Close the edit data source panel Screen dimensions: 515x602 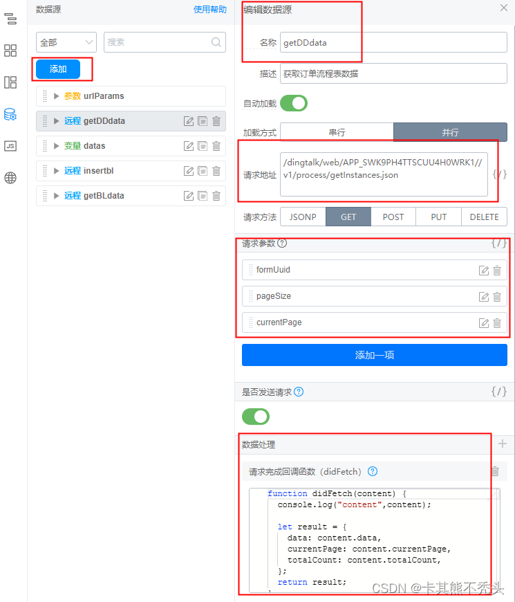pyautogui.click(x=503, y=8)
